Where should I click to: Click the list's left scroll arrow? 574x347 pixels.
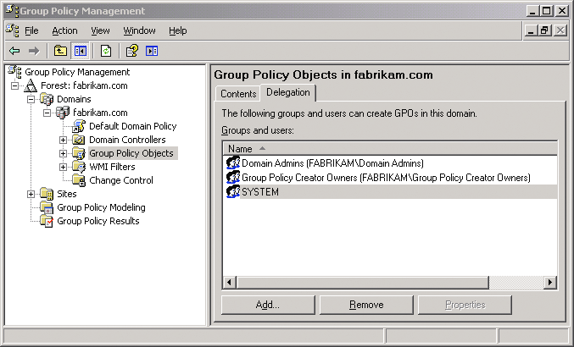tap(230, 282)
